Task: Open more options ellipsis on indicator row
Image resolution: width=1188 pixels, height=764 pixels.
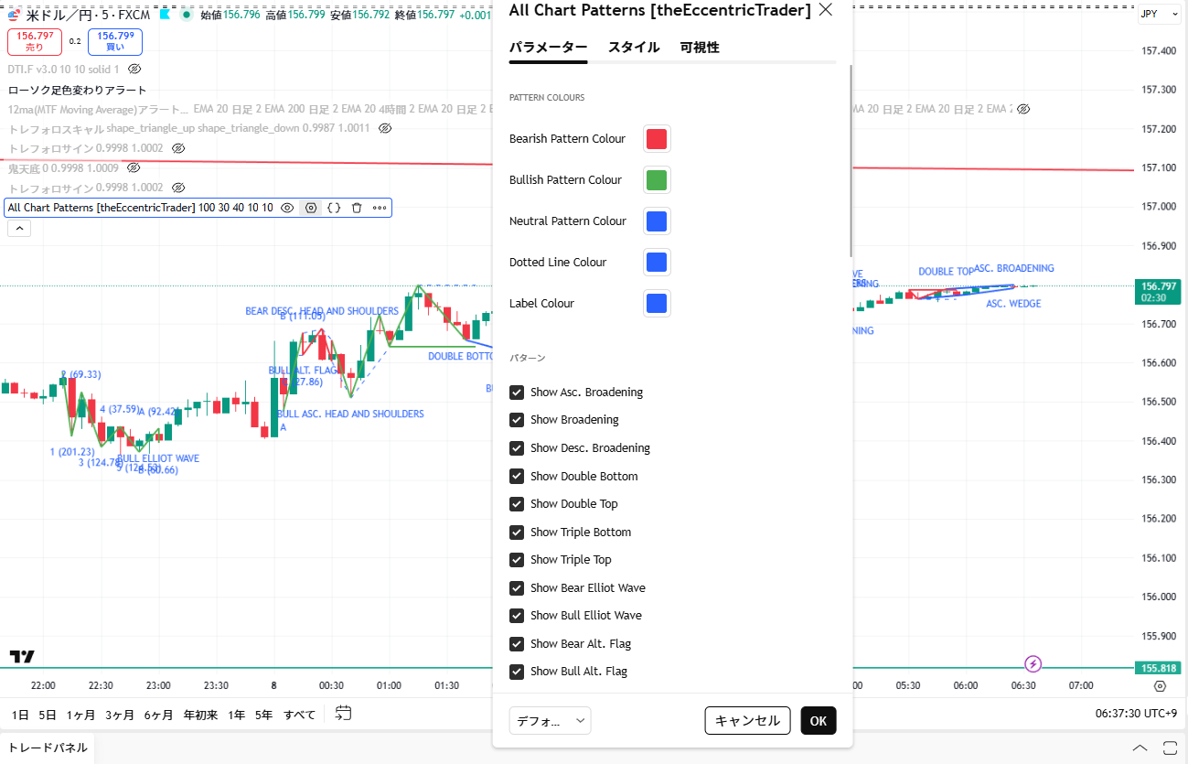Action: 380,208
